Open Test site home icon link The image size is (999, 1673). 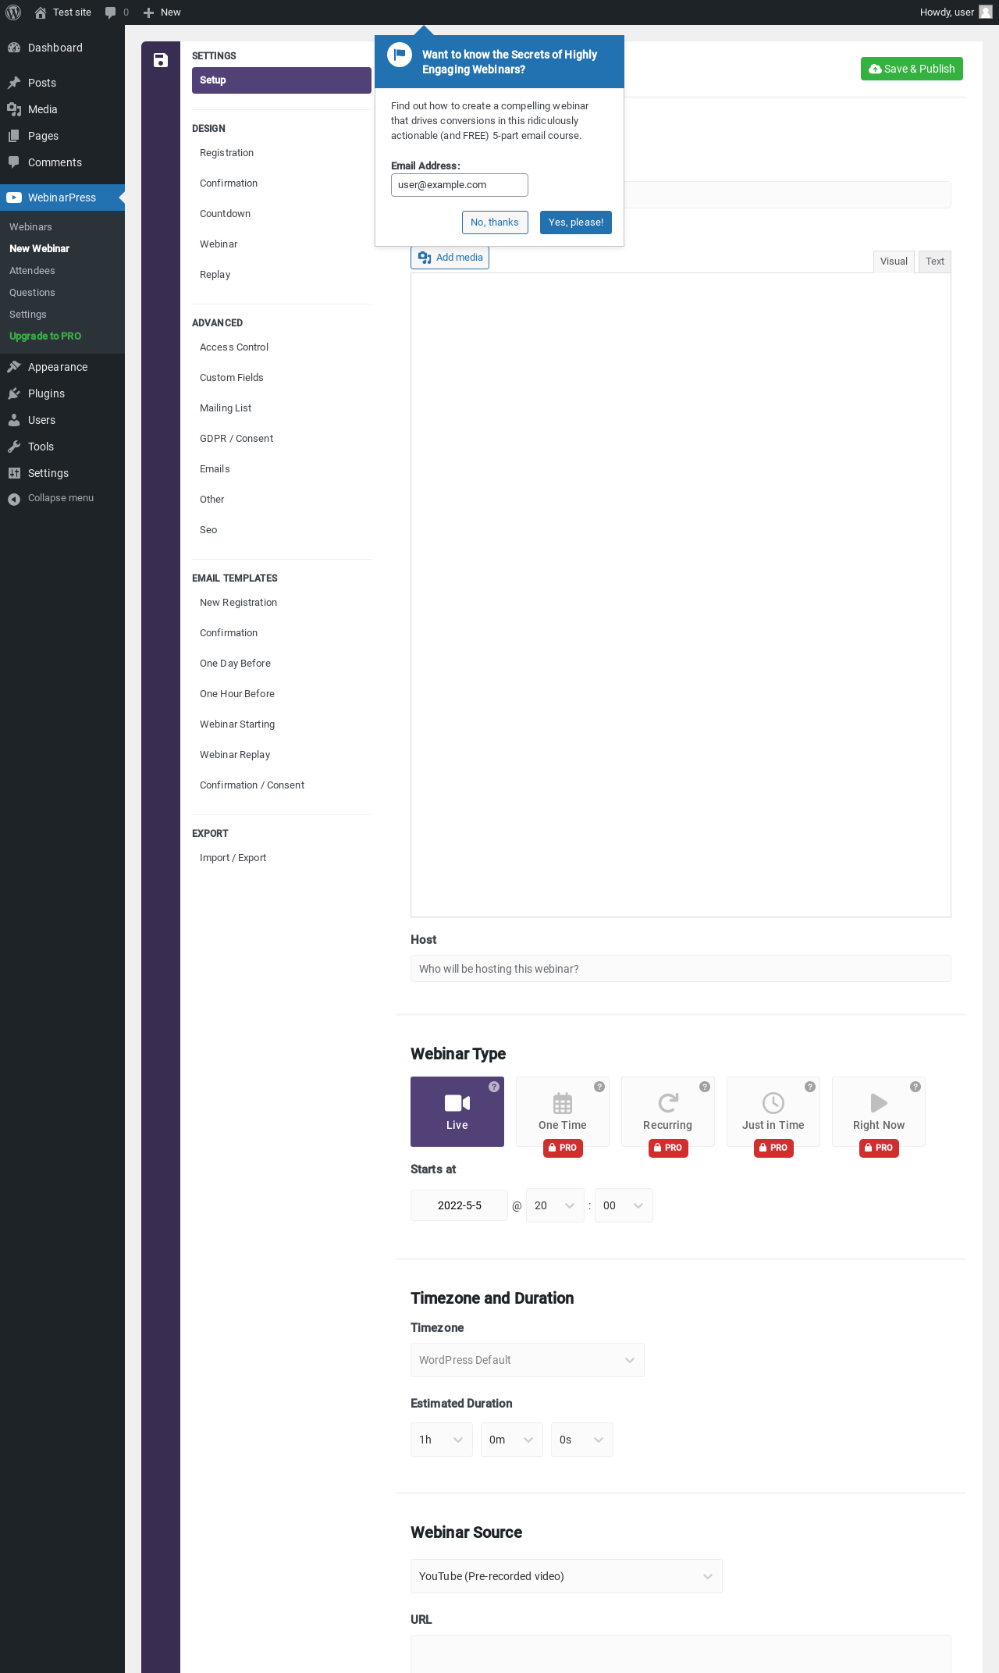pyautogui.click(x=41, y=12)
